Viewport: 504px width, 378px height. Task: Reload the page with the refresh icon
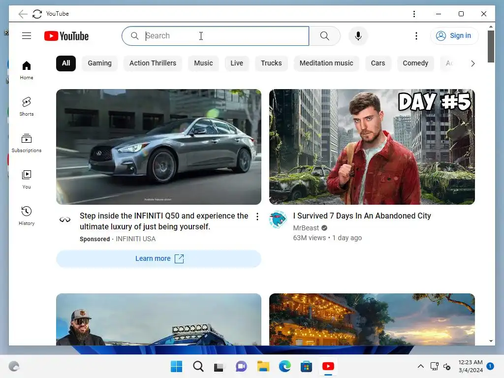(x=37, y=14)
